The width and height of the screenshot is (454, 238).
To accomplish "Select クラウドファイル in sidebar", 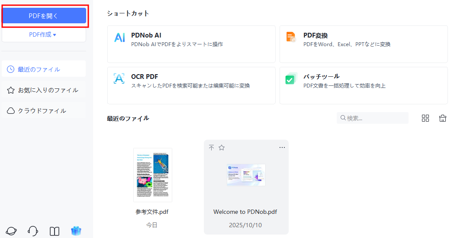I will (44, 111).
